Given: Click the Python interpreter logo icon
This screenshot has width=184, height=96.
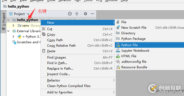Looking at the screenshot, I should tap(20, 37).
